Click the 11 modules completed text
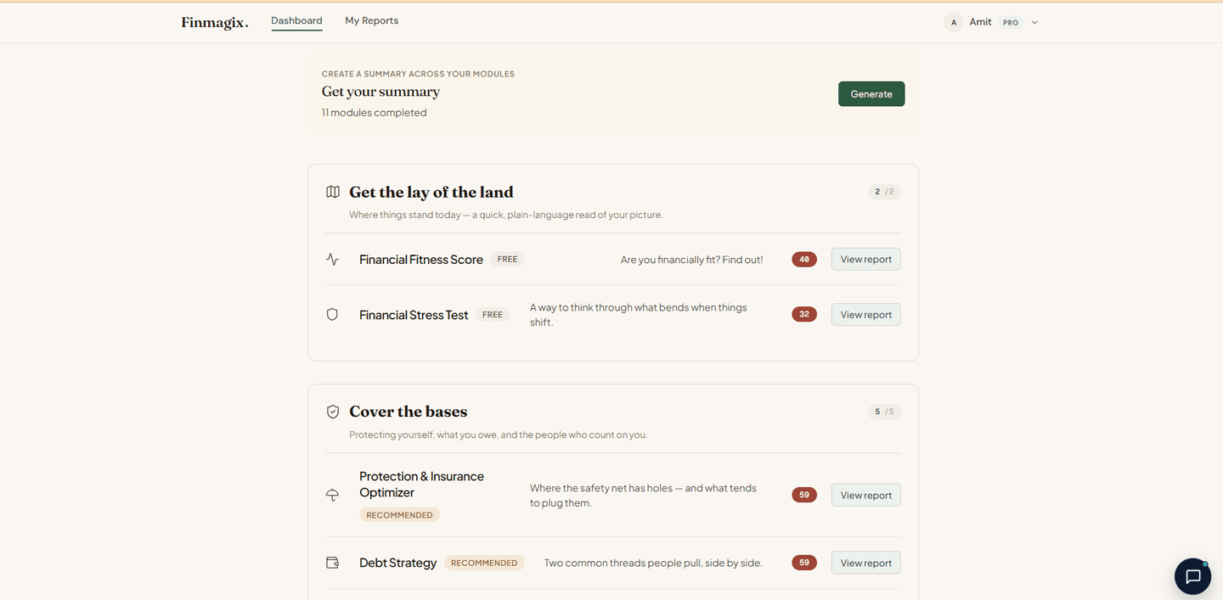The width and height of the screenshot is (1223, 600). [374, 113]
